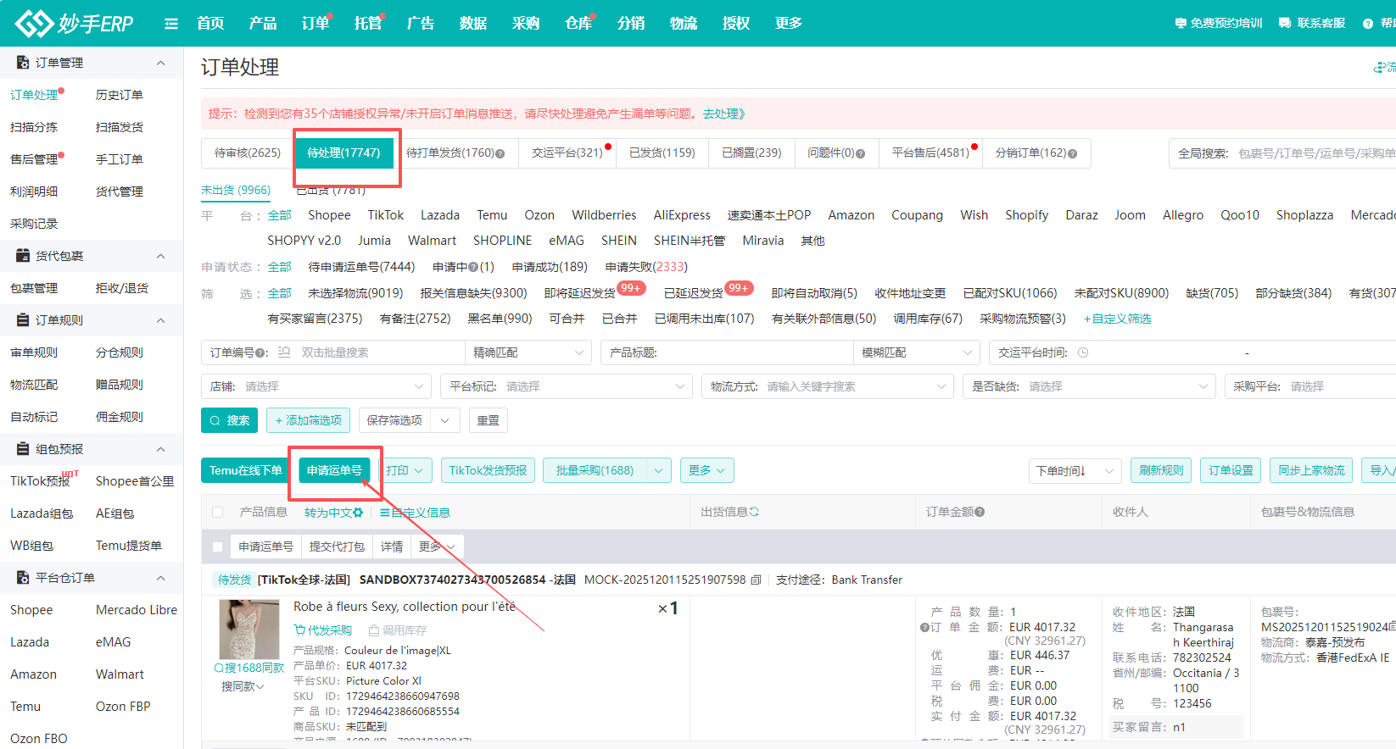Click the 搜索 search button
This screenshot has height=749, width=1396.
[230, 420]
